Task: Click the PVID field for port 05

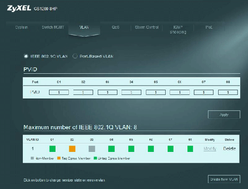Action: tap(156, 92)
